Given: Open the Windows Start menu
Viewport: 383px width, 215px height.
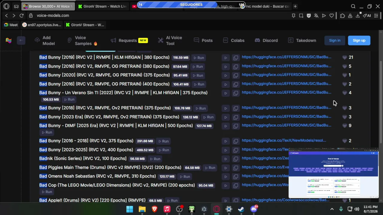Looking at the screenshot, I should (x=130, y=209).
